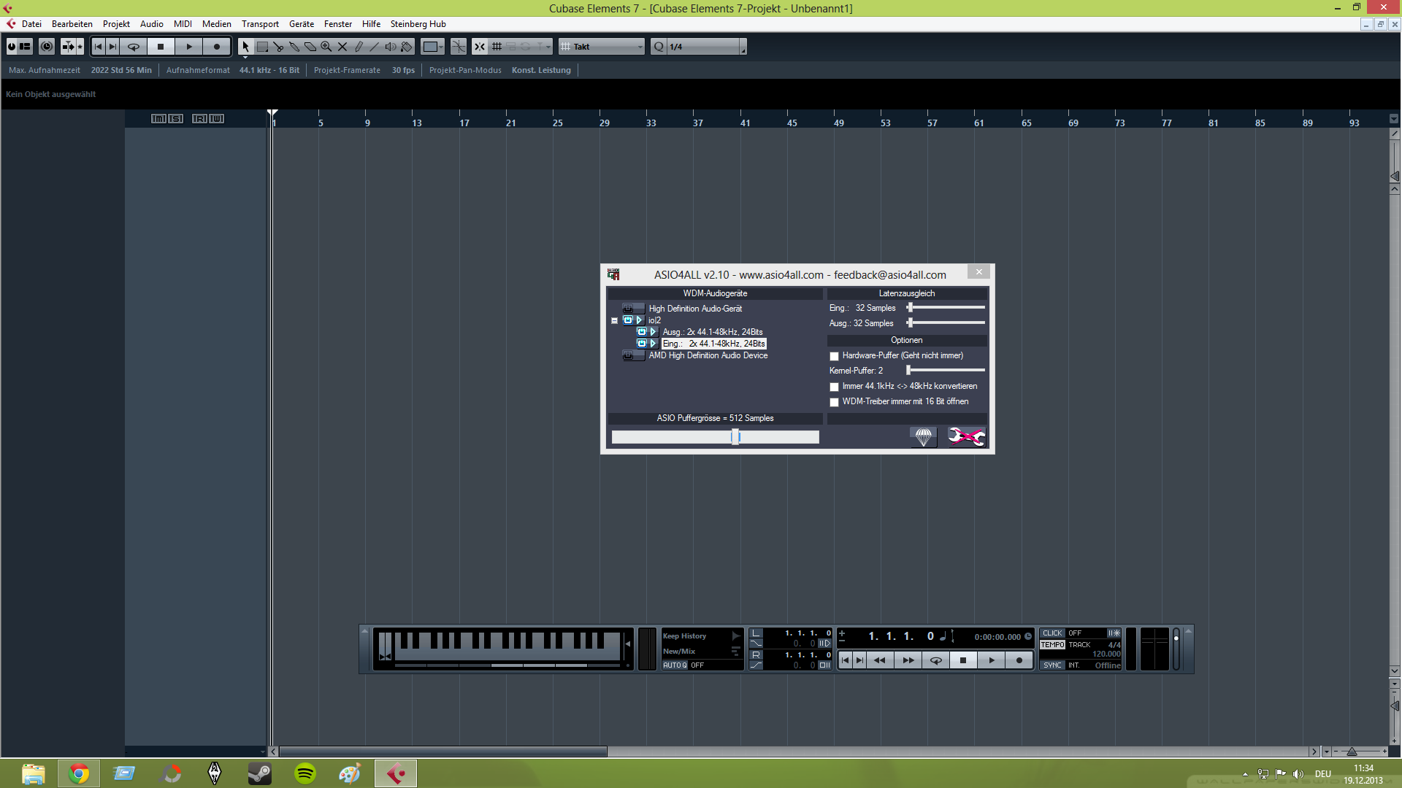
Task: Enable WDM-Treiber immer mit 16 Bit öffnen
Action: click(x=834, y=402)
